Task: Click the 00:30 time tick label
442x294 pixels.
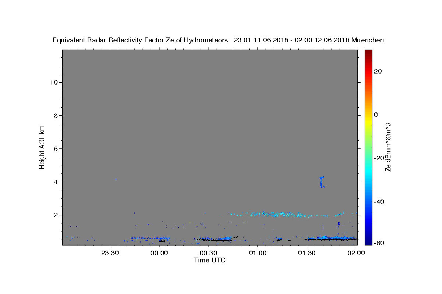Action: (208, 253)
